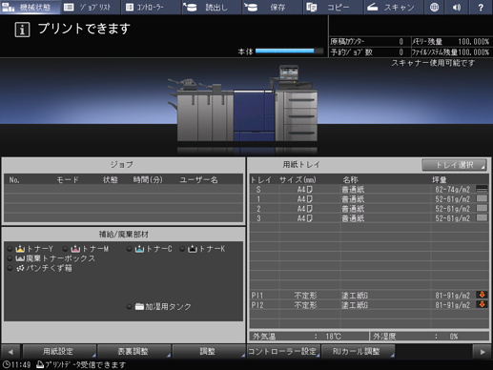The height and width of the screenshot is (370, 493).
Task: Click the トナーY toner icon
Action: 20,249
